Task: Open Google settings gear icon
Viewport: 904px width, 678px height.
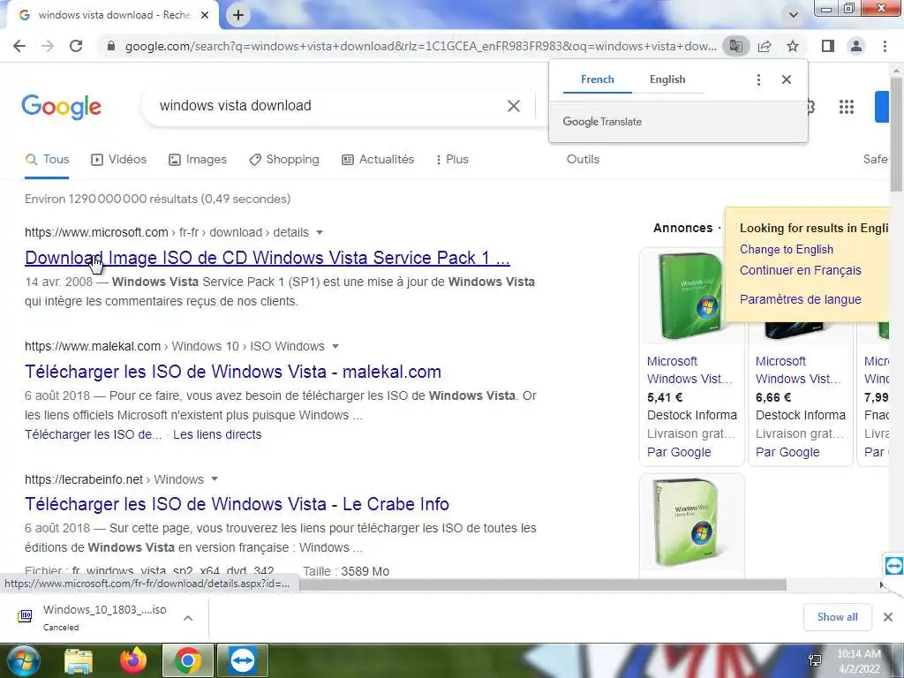Action: (811, 107)
